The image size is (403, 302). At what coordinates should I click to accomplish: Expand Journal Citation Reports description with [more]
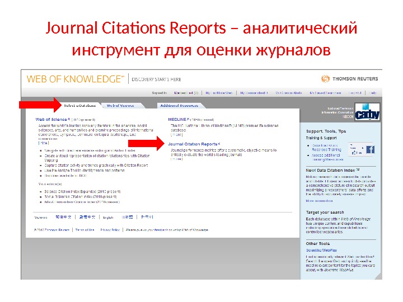tap(176, 159)
